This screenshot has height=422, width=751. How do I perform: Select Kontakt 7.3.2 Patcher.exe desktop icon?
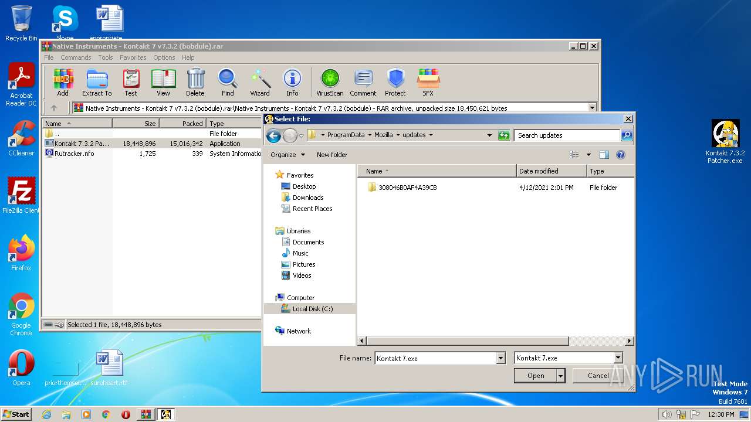tap(725, 142)
